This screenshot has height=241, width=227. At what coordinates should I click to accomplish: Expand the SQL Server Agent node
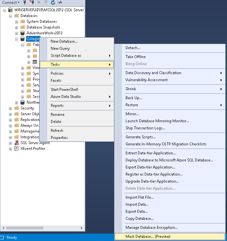pyautogui.click(x=10, y=143)
